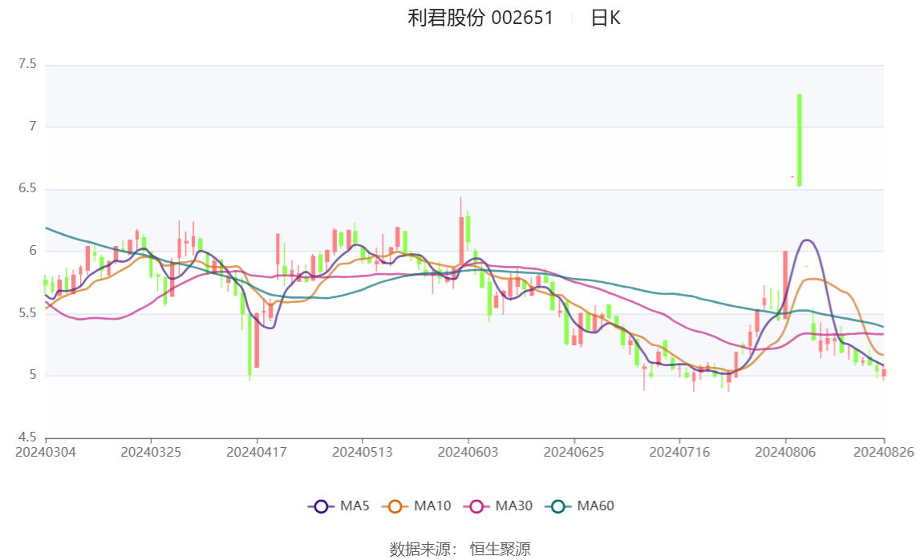The image size is (920, 560).
Task: Click the tall green candlestick peaking above 7
Action: [799, 140]
